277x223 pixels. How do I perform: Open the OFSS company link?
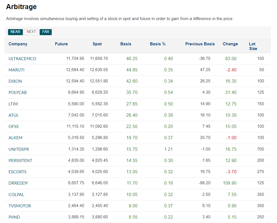pos(13,127)
